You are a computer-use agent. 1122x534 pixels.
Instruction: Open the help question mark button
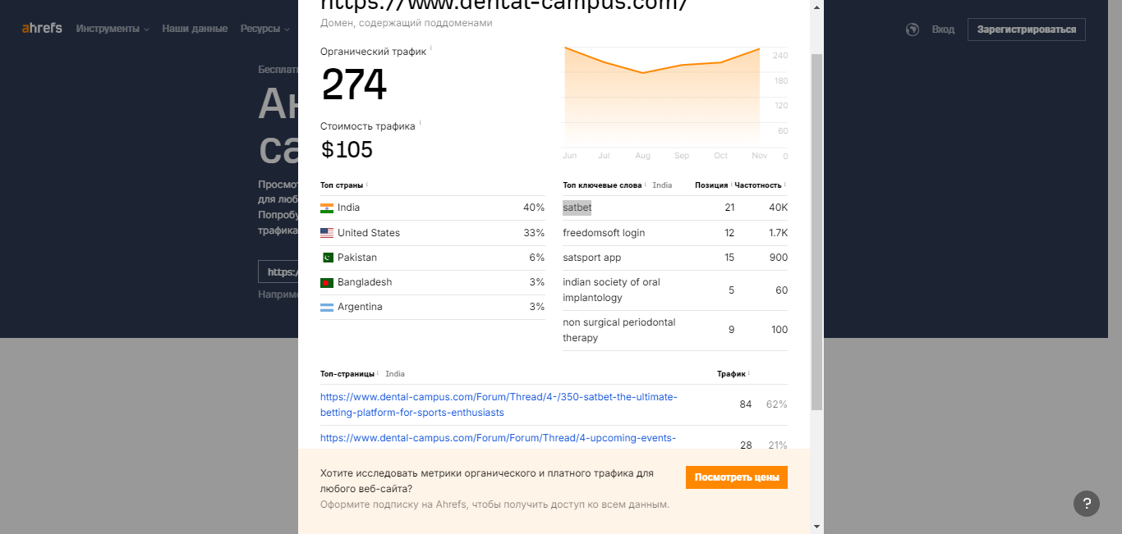(x=1087, y=504)
